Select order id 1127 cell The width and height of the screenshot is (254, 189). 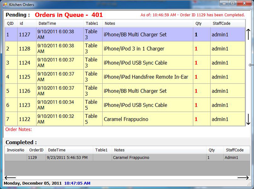(x=27, y=34)
